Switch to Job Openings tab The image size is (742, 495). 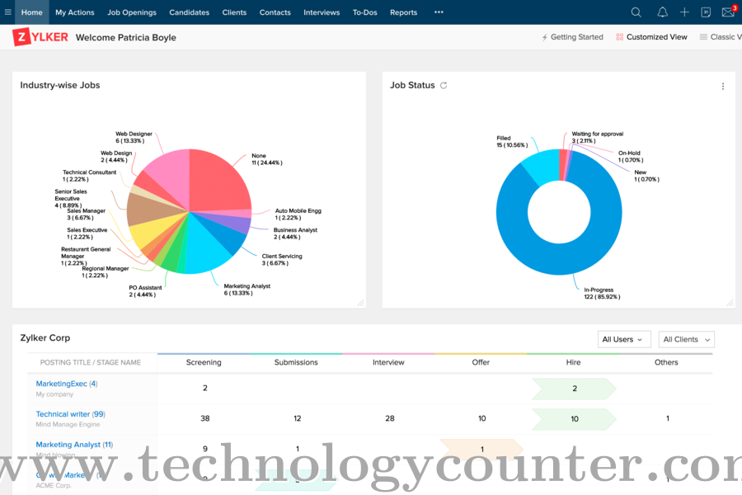132,12
